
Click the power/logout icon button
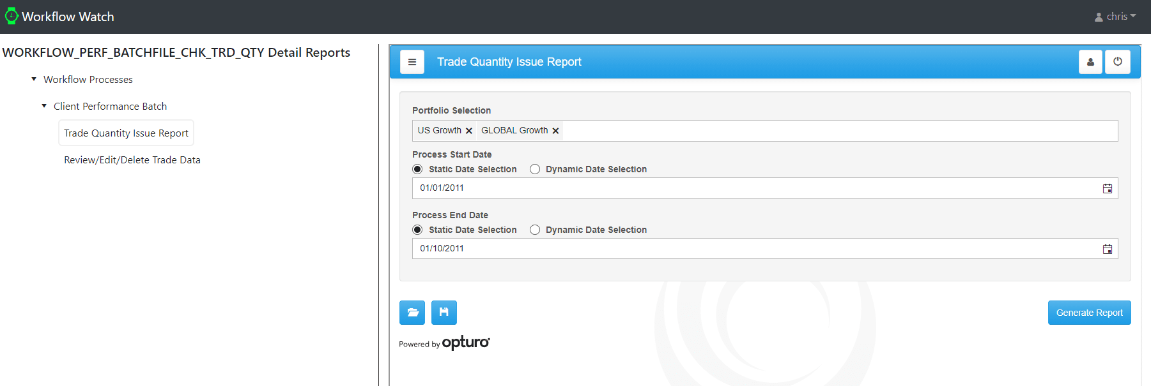tap(1118, 62)
